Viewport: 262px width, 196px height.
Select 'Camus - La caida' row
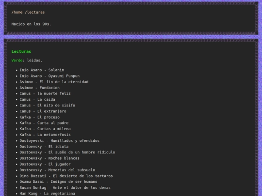tap(37, 100)
